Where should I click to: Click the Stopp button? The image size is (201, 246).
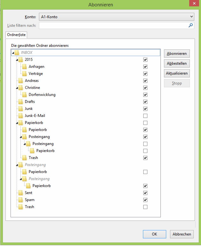pos(177,83)
